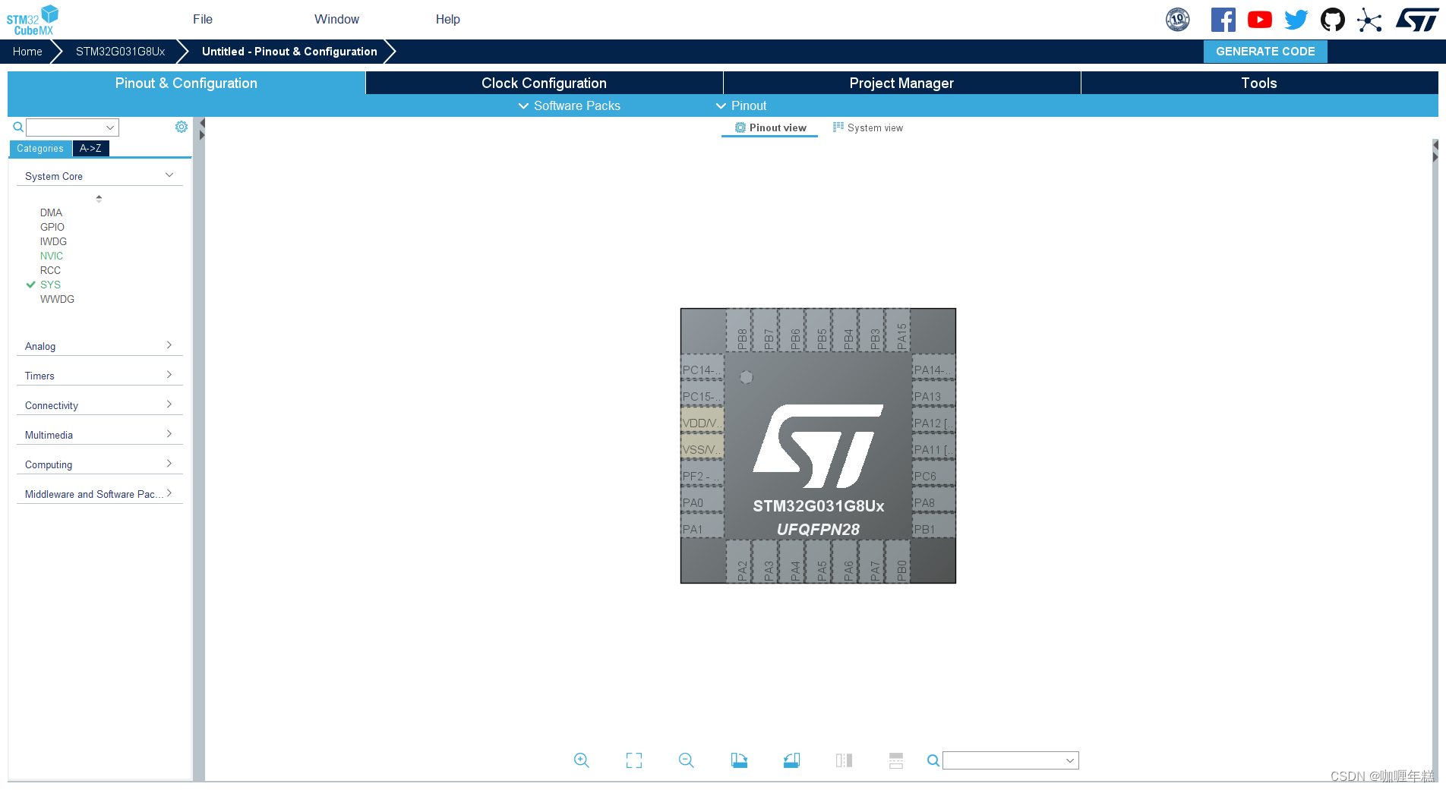The width and height of the screenshot is (1446, 790).
Task: Select RCC in System Core
Action: coord(50,270)
